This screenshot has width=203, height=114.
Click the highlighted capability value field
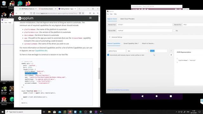coord(158,51)
